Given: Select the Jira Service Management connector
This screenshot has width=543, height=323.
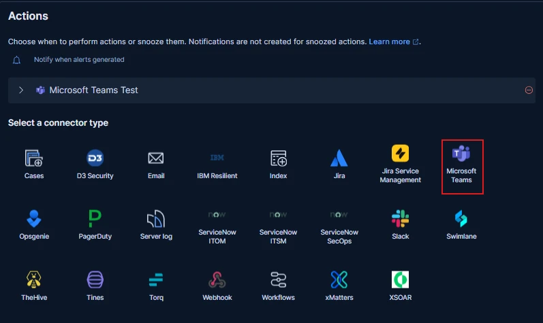Looking at the screenshot, I should [401, 165].
